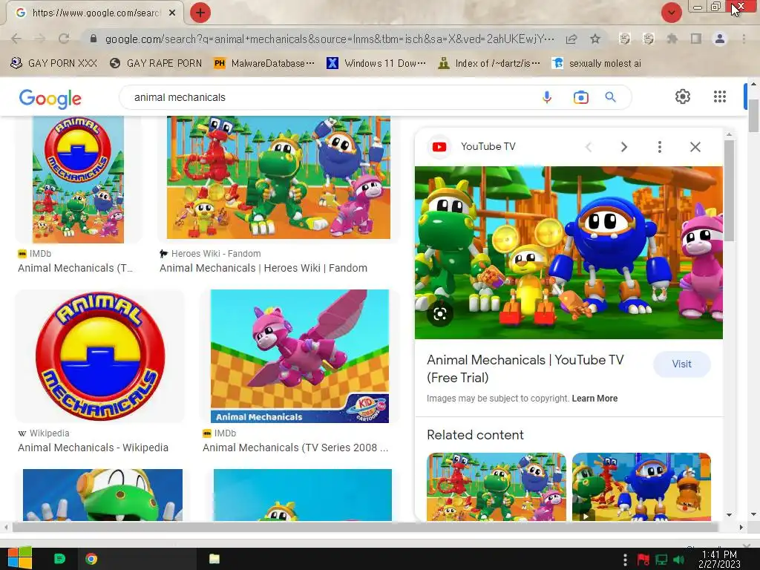Click the 'YouTube TV' source name
The width and height of the screenshot is (760, 570).
488,146
